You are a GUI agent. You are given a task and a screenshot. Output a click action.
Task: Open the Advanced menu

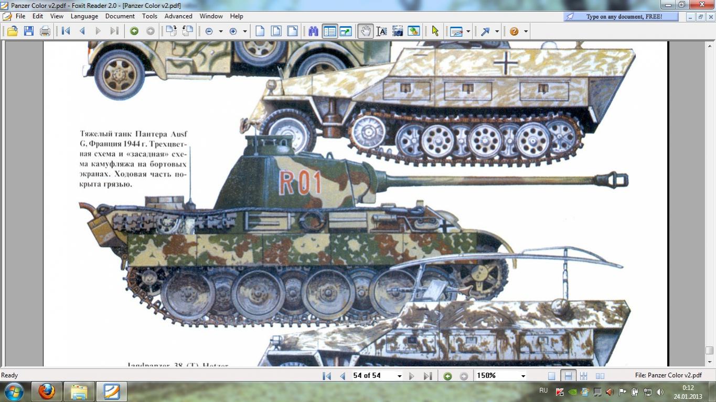(x=178, y=16)
